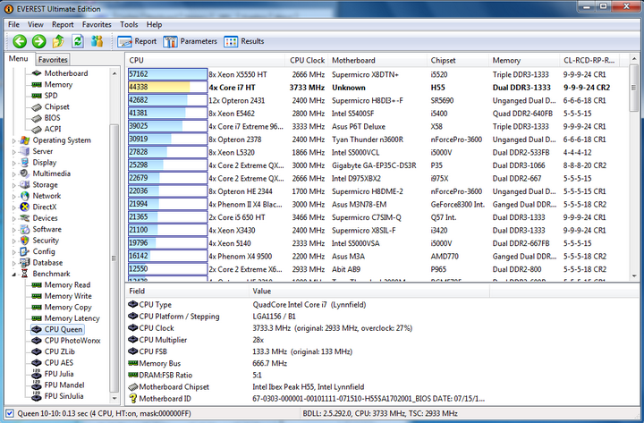Click the Server tree icon
Viewport: 644px width, 423px height.
pos(25,151)
